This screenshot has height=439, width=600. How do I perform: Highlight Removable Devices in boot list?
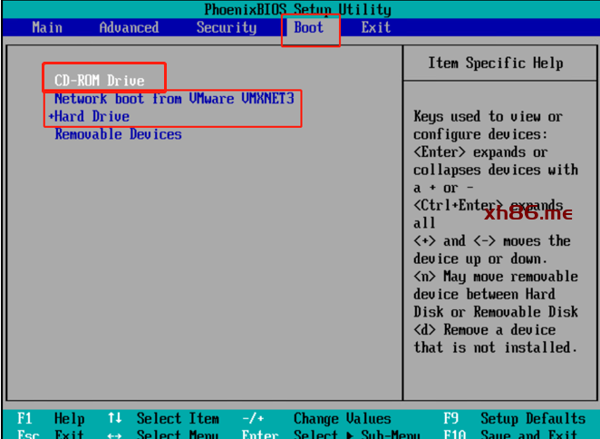[x=118, y=134]
